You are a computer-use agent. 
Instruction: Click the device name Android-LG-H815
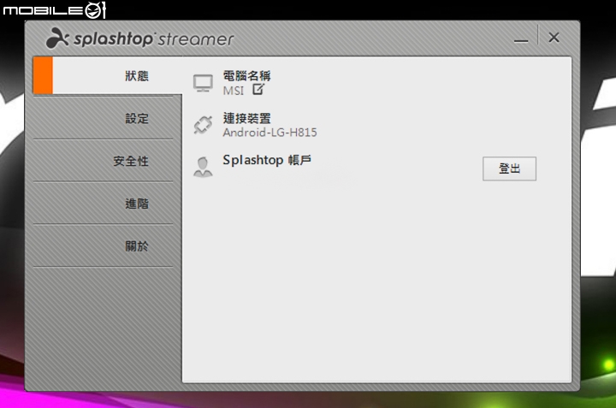click(x=269, y=133)
